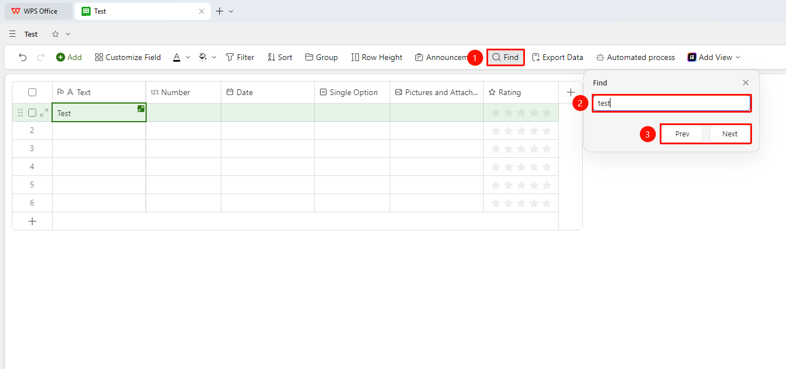Click Export Data in toolbar
This screenshot has width=786, height=369.
[557, 57]
